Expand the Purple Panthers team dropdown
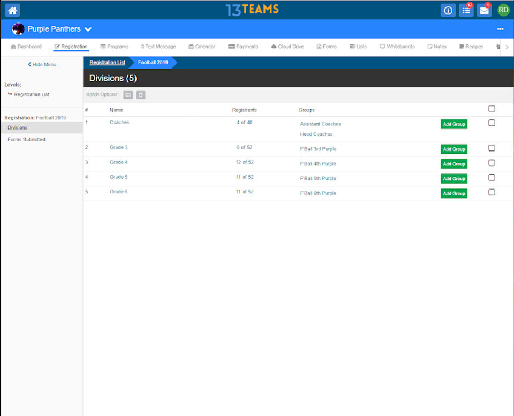 point(88,29)
